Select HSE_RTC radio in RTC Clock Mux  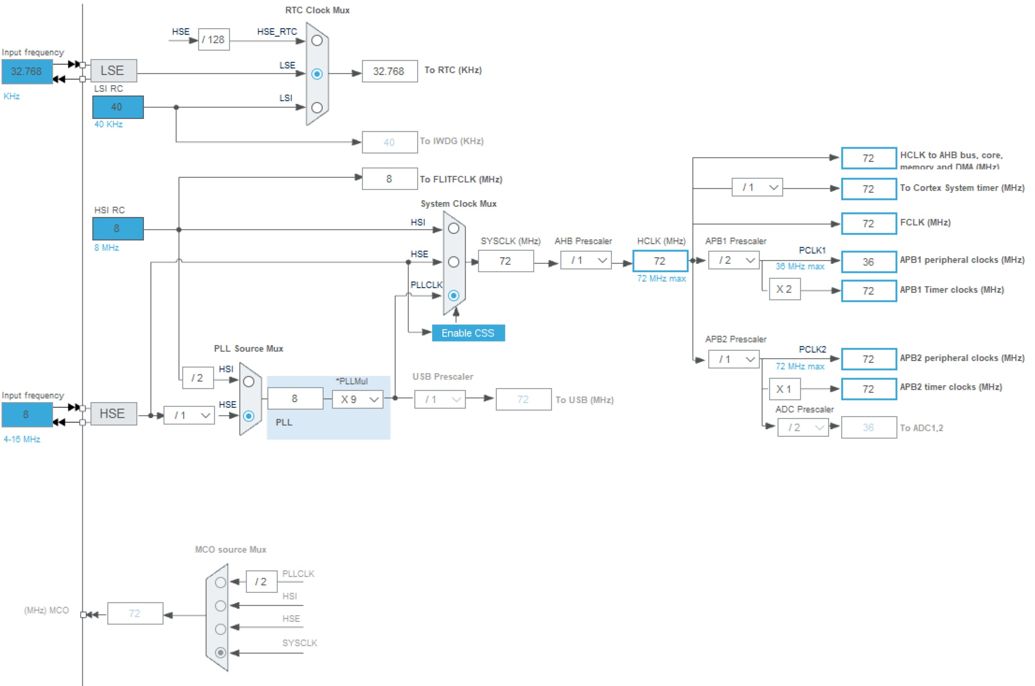click(x=317, y=41)
